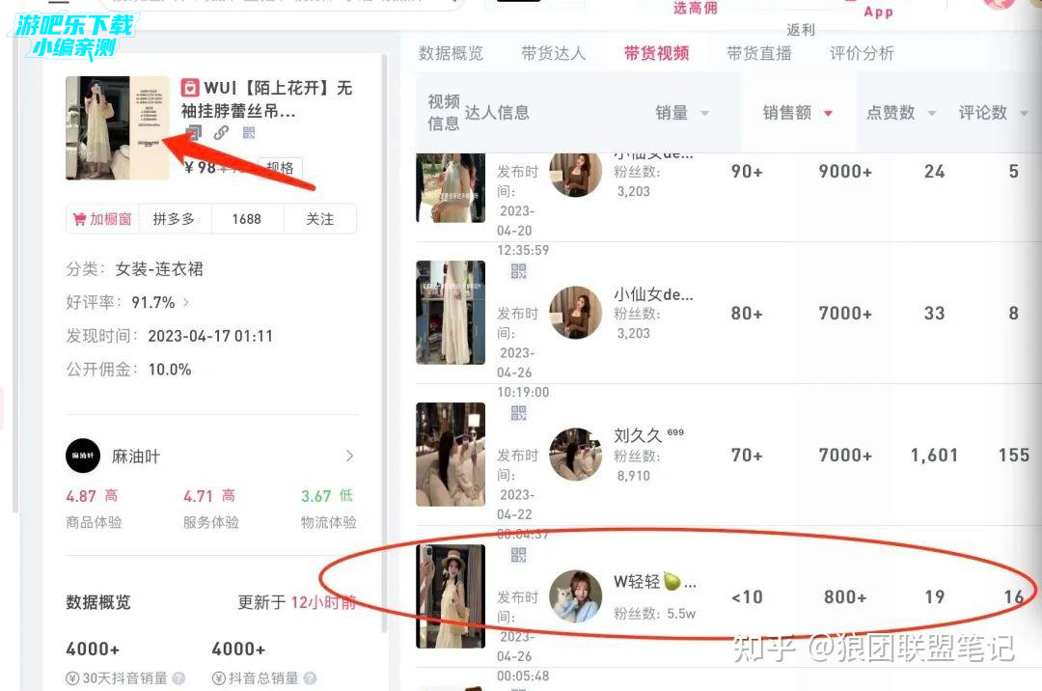This screenshot has height=691, width=1042.
Task: Click the 关注 button
Action: pos(319,219)
